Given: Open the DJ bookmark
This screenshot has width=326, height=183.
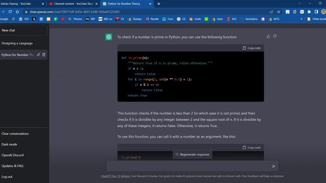Looking at the screenshot, I should (120, 19).
